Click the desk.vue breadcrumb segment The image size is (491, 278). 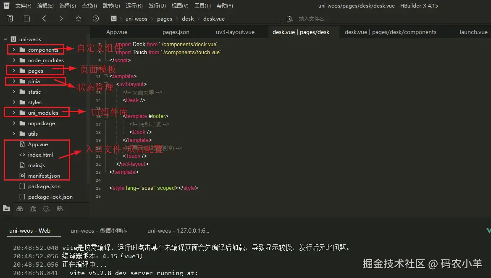[x=214, y=19]
